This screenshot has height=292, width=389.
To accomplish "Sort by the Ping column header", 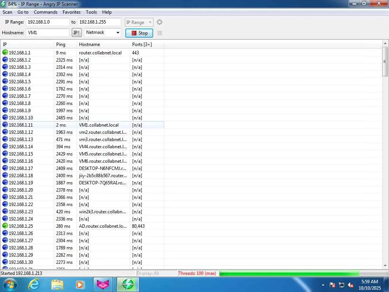I will coord(65,44).
